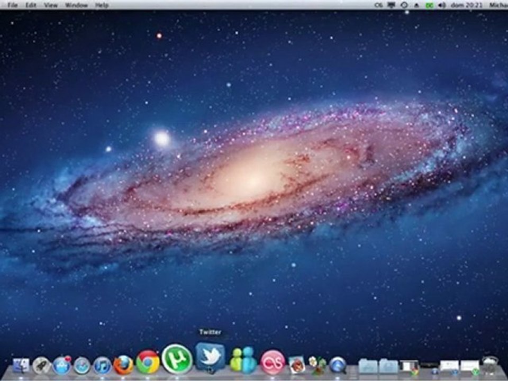The height and width of the screenshot is (381, 508).
Task: Open uTorrent from the dock
Action: click(x=177, y=359)
